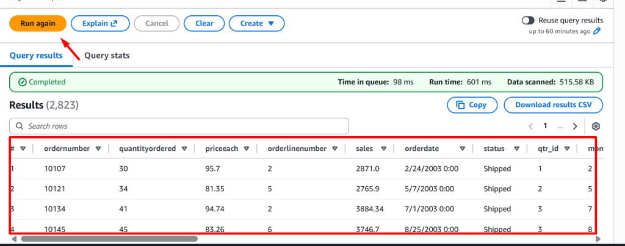Click the copy icon in Copy button
Screen dimensions: 625x246
point(458,105)
